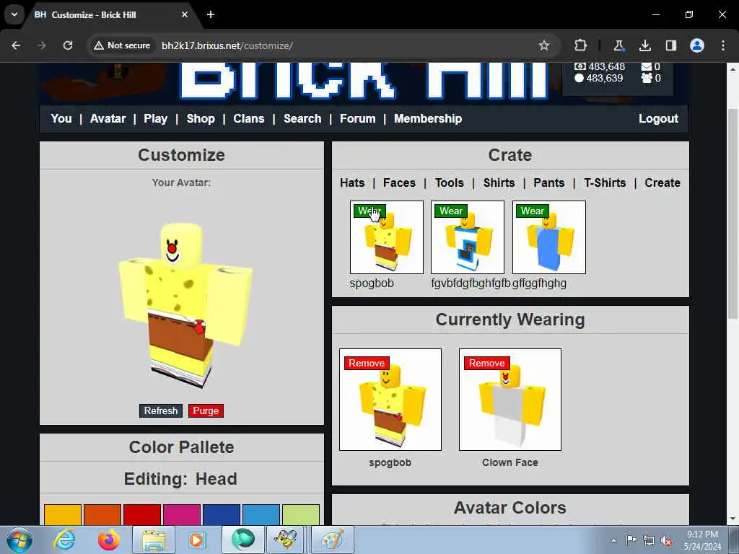Open the Search page
739x554 pixels.
pos(302,119)
